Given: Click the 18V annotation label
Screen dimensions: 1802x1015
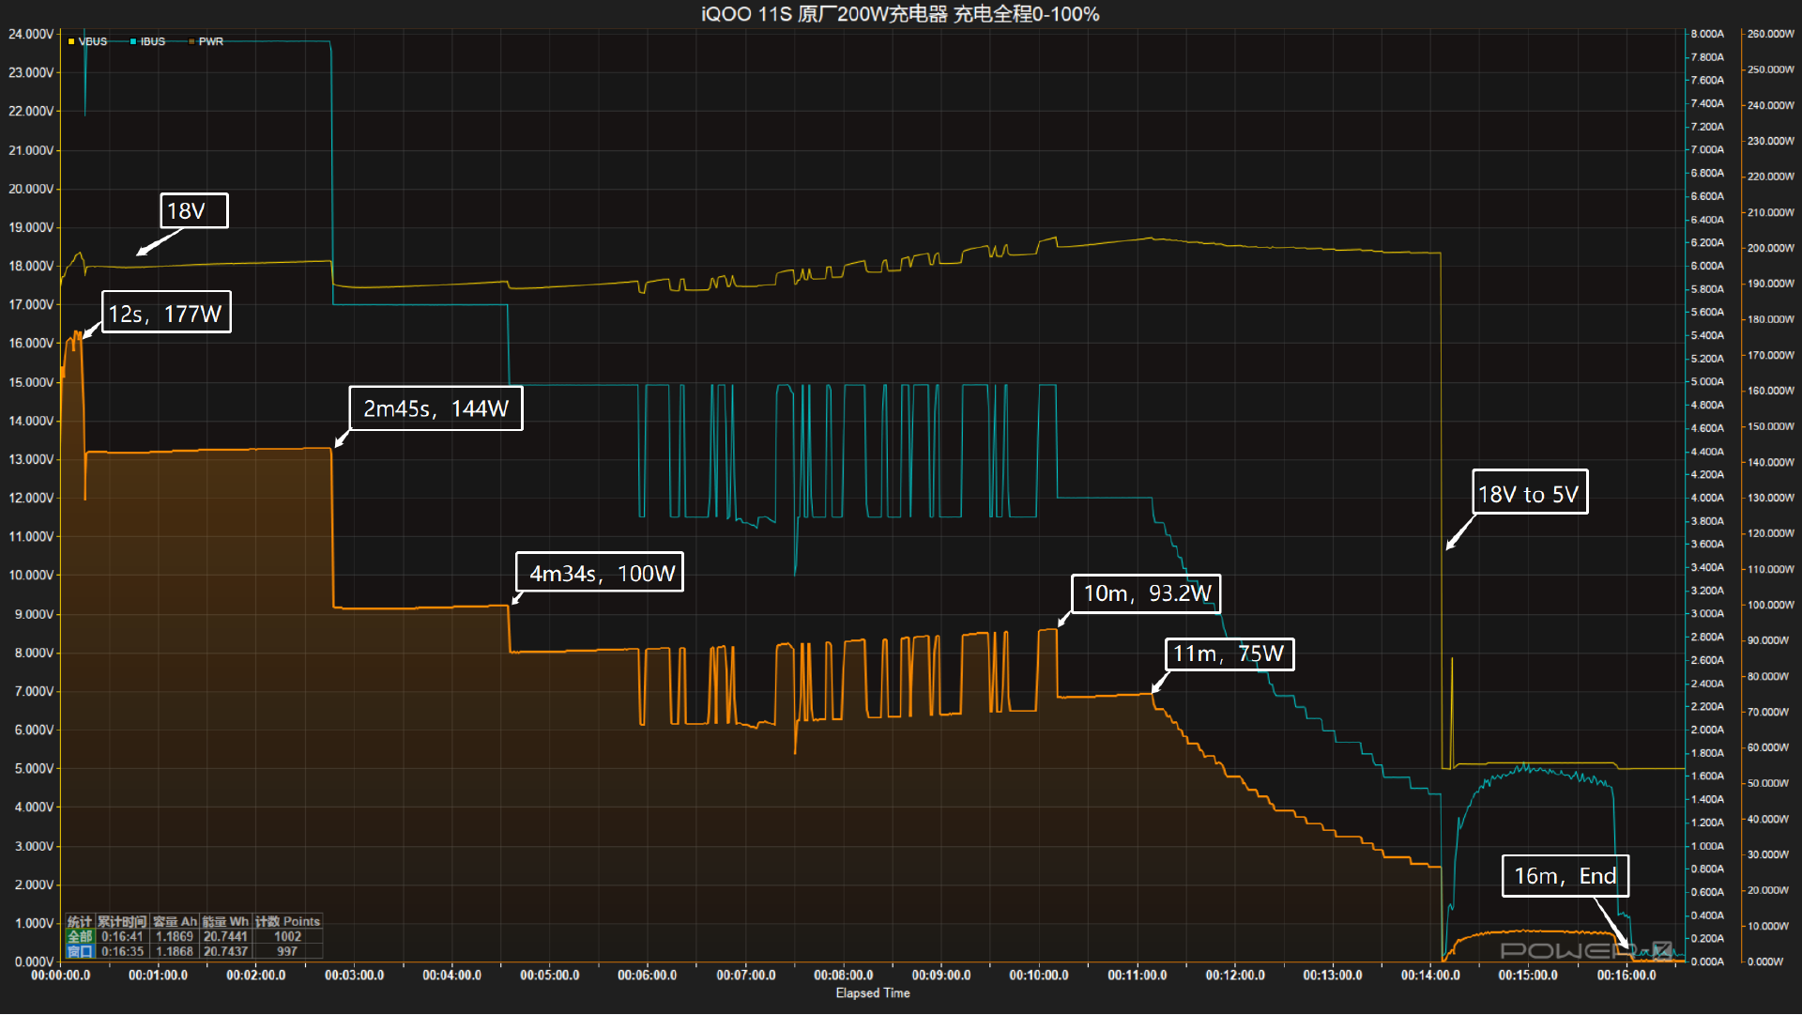Looking at the screenshot, I should point(193,211).
